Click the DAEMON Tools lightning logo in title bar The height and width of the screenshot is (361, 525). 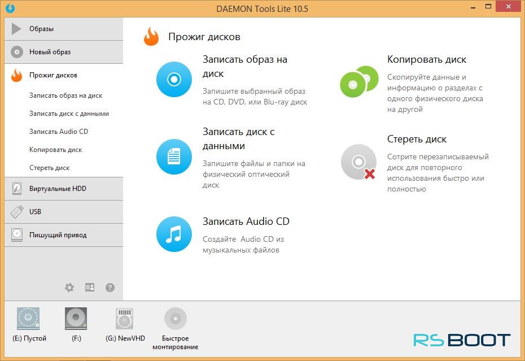pyautogui.click(x=10, y=8)
